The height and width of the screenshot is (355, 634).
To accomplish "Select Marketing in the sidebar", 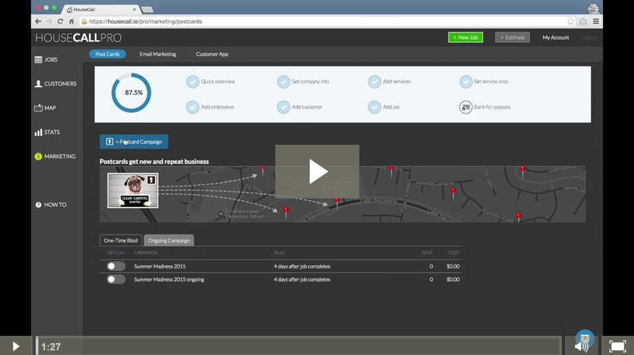I will (x=55, y=156).
